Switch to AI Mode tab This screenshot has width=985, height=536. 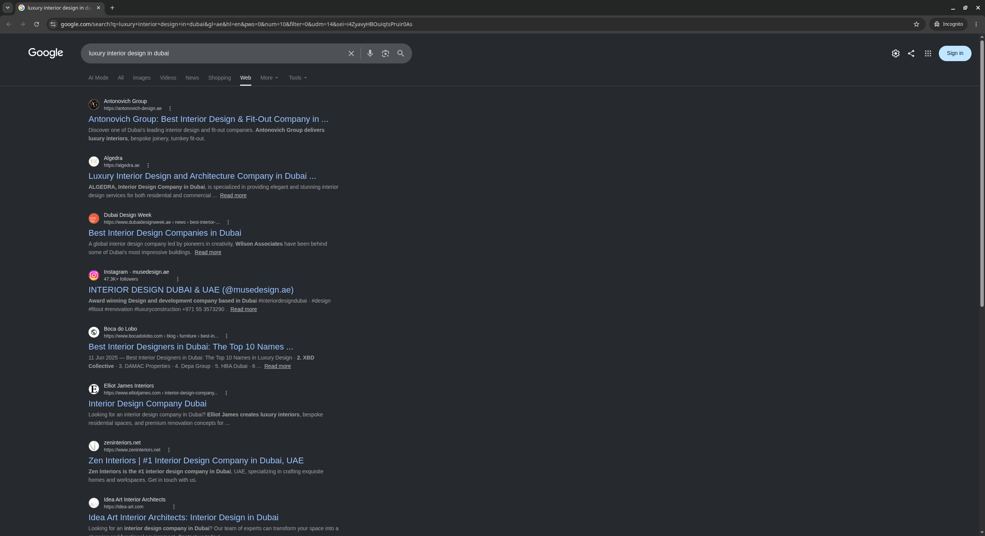click(x=98, y=78)
